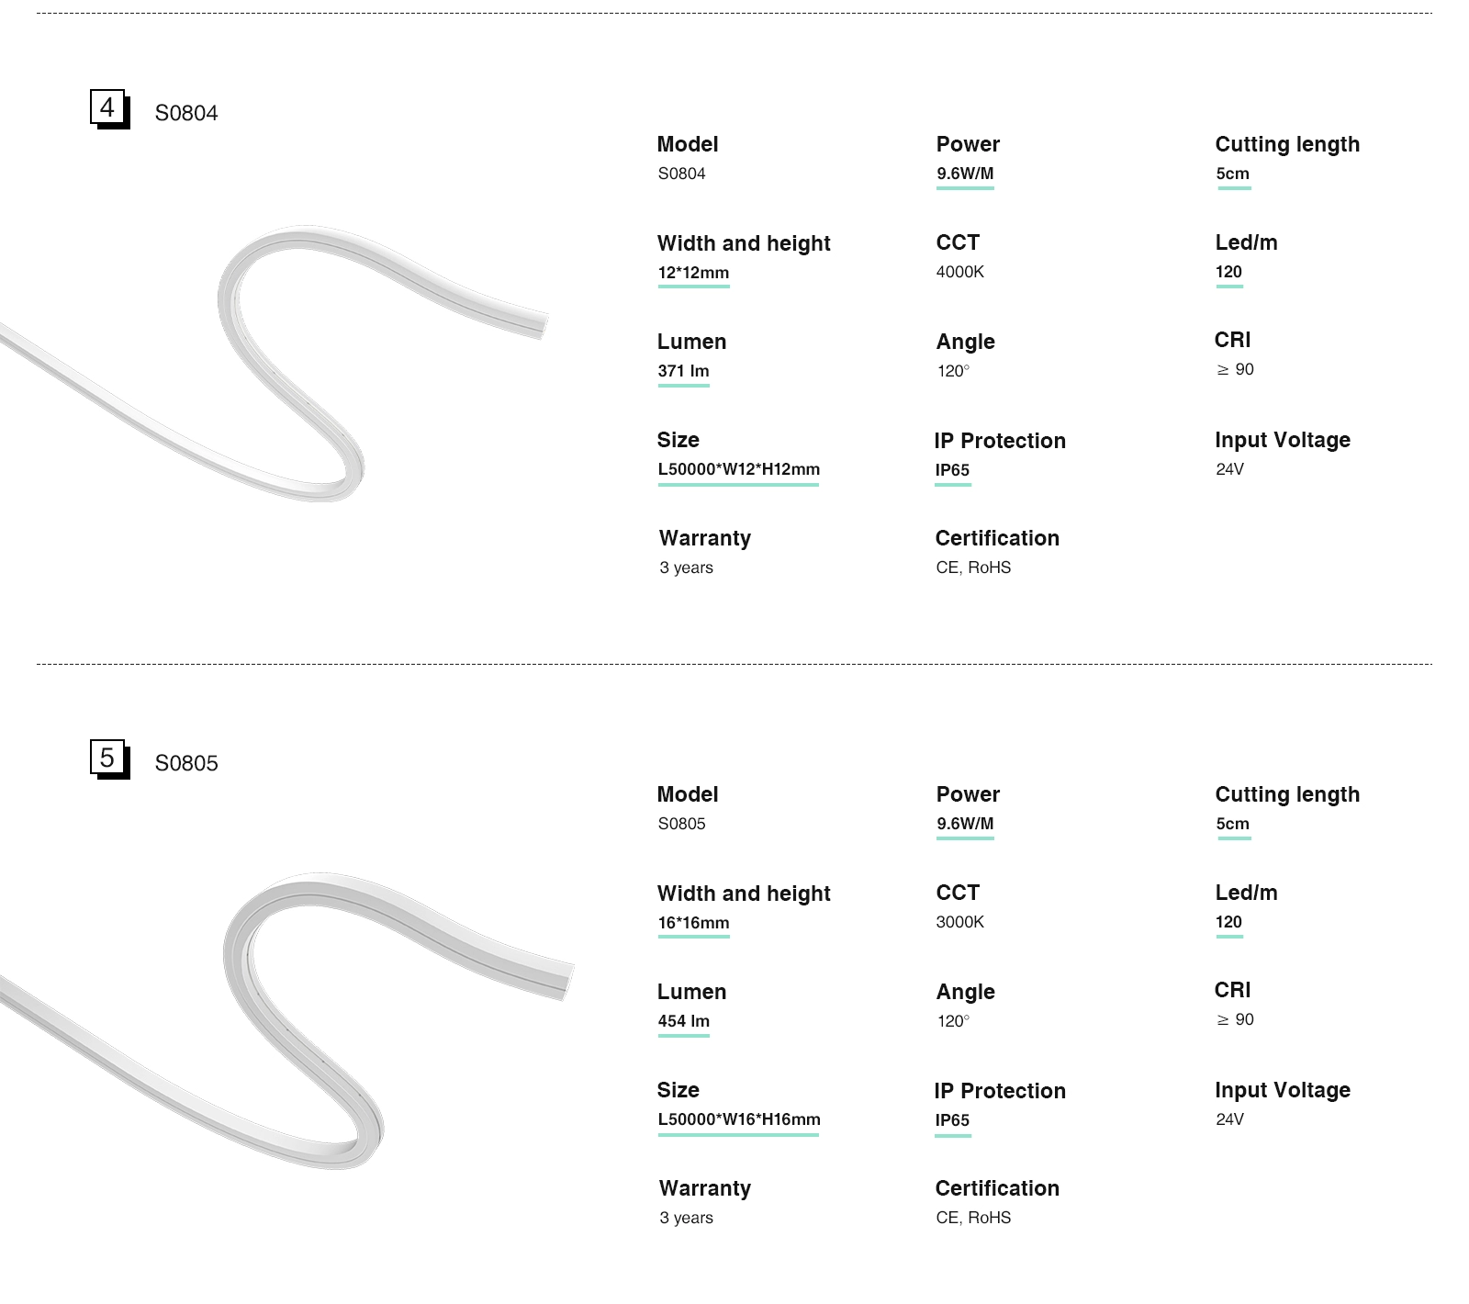Click the S0804 9.6W/M power value
The height and width of the screenshot is (1304, 1469).
click(x=965, y=174)
